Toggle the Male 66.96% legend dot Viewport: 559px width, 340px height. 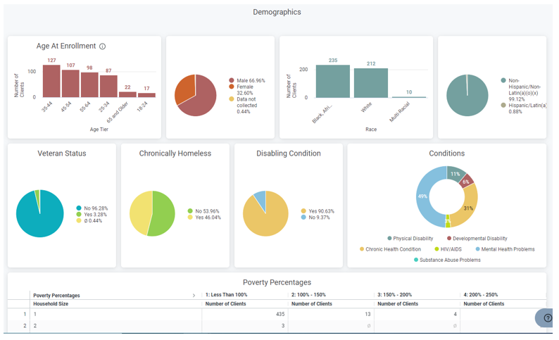(232, 80)
